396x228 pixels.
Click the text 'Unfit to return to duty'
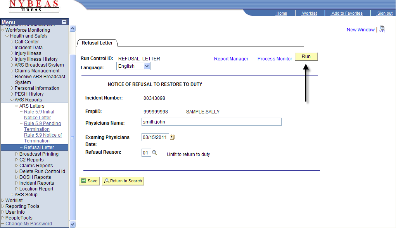(188, 154)
